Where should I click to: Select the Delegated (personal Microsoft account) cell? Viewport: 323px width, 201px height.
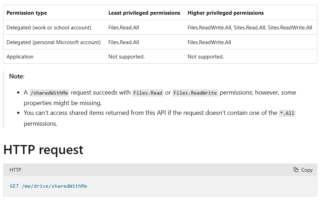(54, 42)
